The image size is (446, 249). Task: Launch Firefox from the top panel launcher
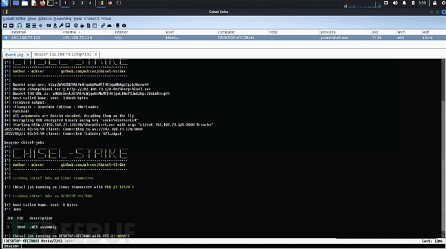(x=43, y=3)
